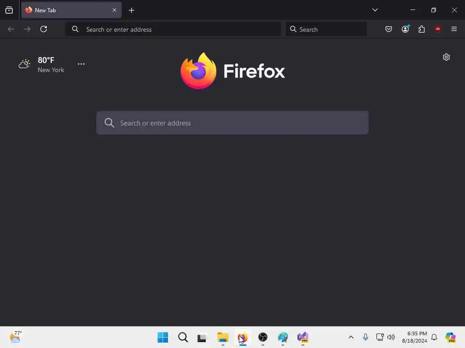465x348 pixels.
Task: Launch Copilot Preview from the taskbar
Action: tap(450, 337)
